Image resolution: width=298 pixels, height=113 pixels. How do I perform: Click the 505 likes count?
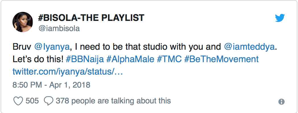click(32, 101)
